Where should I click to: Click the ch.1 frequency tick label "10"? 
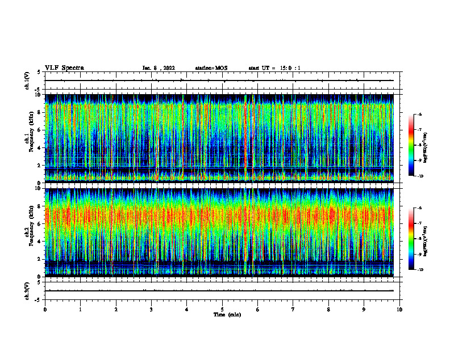tap(38, 95)
